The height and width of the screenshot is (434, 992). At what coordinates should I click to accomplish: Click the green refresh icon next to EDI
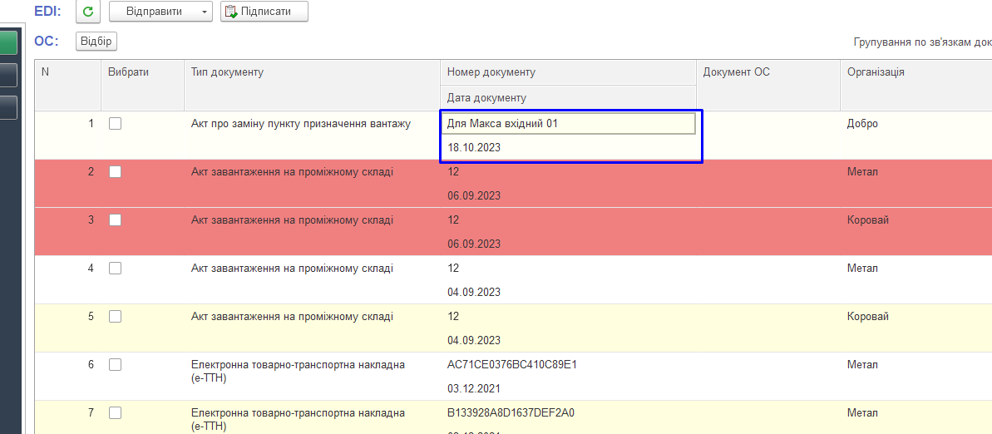coord(88,12)
